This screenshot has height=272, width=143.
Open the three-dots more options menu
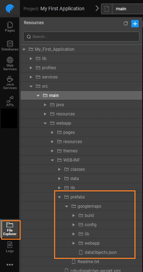[10, 265]
